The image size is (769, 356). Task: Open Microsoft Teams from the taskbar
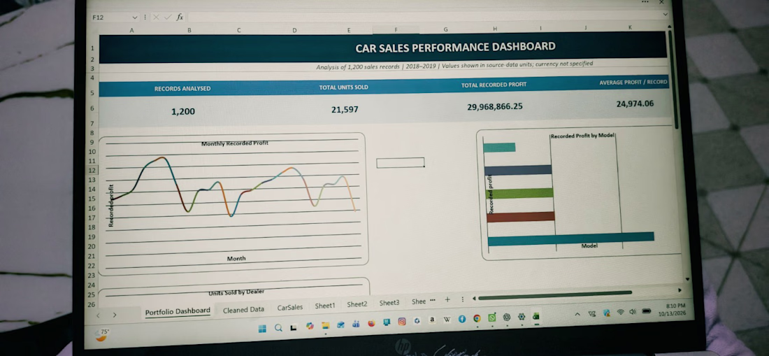pyautogui.click(x=356, y=324)
